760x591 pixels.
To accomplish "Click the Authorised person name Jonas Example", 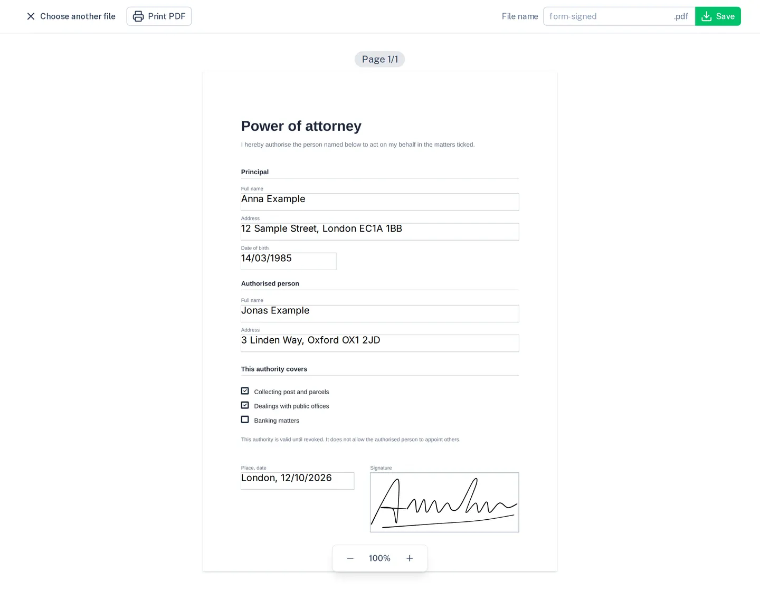I will click(x=380, y=313).
